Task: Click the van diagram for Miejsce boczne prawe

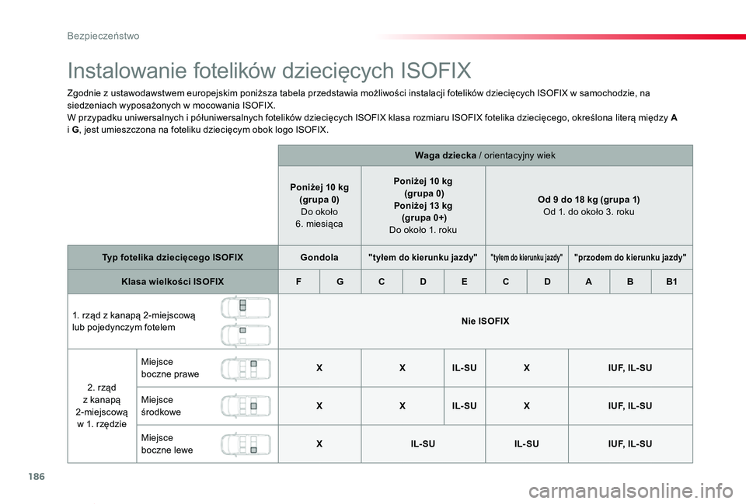Action: coord(246,369)
